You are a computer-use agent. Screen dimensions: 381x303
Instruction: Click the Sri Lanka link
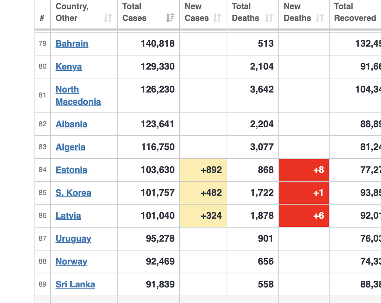[75, 284]
